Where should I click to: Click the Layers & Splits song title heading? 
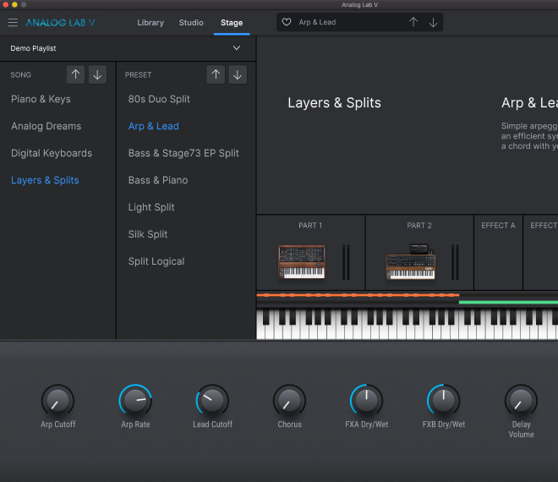click(334, 103)
